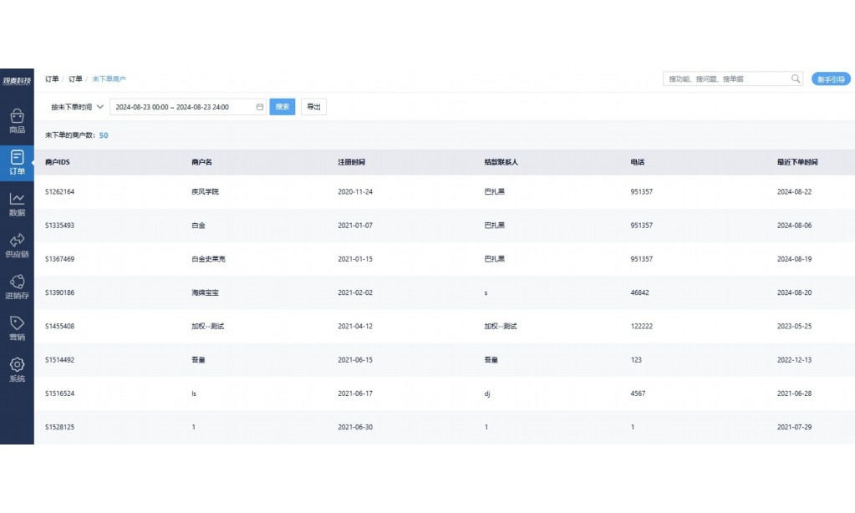Click the blue merchant count 50

point(104,135)
